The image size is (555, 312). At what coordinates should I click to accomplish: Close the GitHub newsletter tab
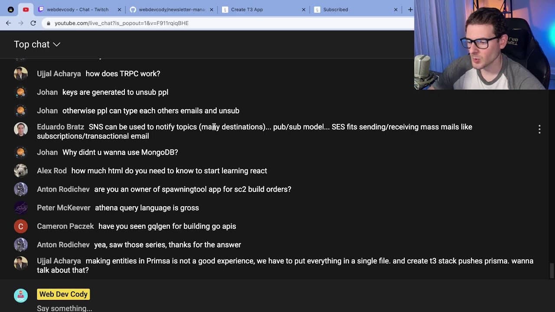pyautogui.click(x=212, y=10)
